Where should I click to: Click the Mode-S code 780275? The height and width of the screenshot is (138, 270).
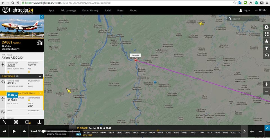click(x=32, y=65)
